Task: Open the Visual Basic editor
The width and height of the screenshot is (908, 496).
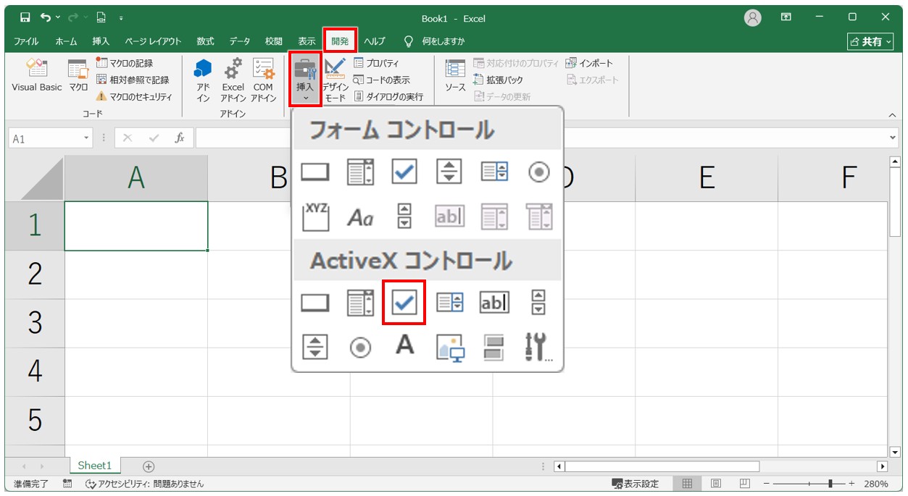Action: pyautogui.click(x=37, y=75)
